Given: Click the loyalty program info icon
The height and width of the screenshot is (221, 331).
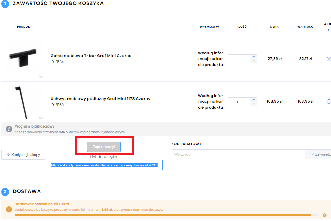Looking at the screenshot, I should point(9,129).
